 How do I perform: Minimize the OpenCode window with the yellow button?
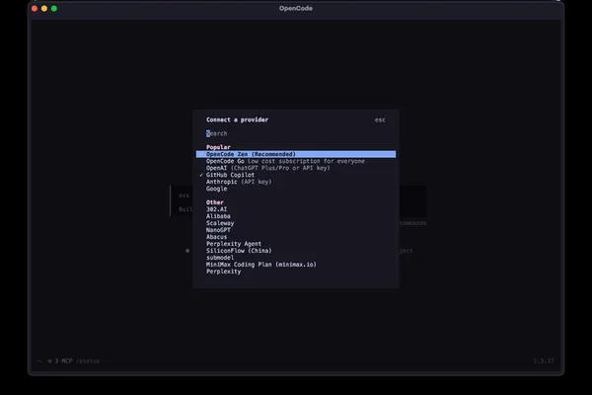[44, 8]
